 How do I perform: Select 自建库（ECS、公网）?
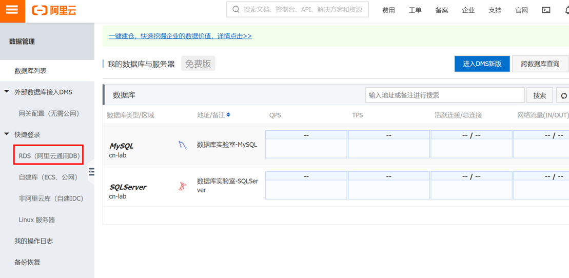click(49, 177)
